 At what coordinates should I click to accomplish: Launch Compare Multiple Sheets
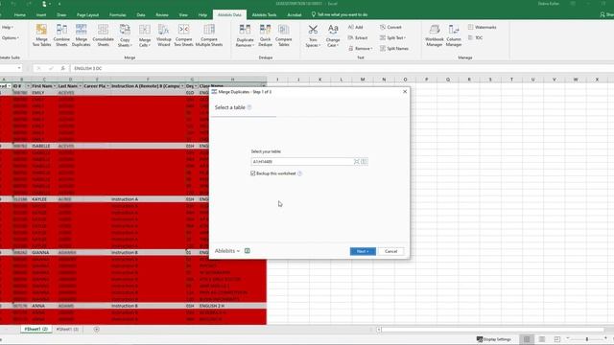coord(209,35)
